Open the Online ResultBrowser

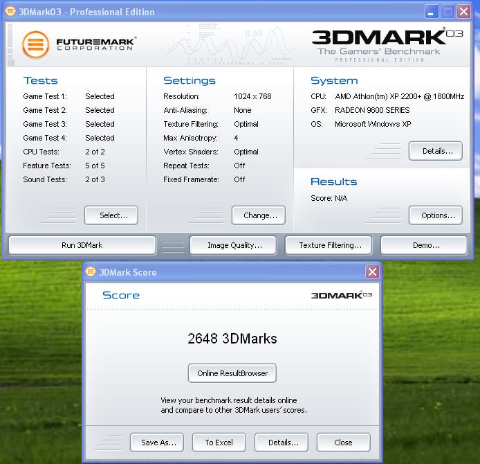[x=232, y=373]
